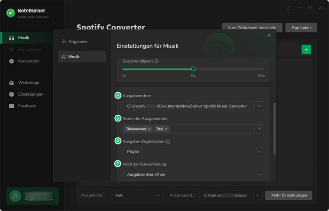Open Einstellungen in the sidebar
329x211 pixels.
[27, 94]
